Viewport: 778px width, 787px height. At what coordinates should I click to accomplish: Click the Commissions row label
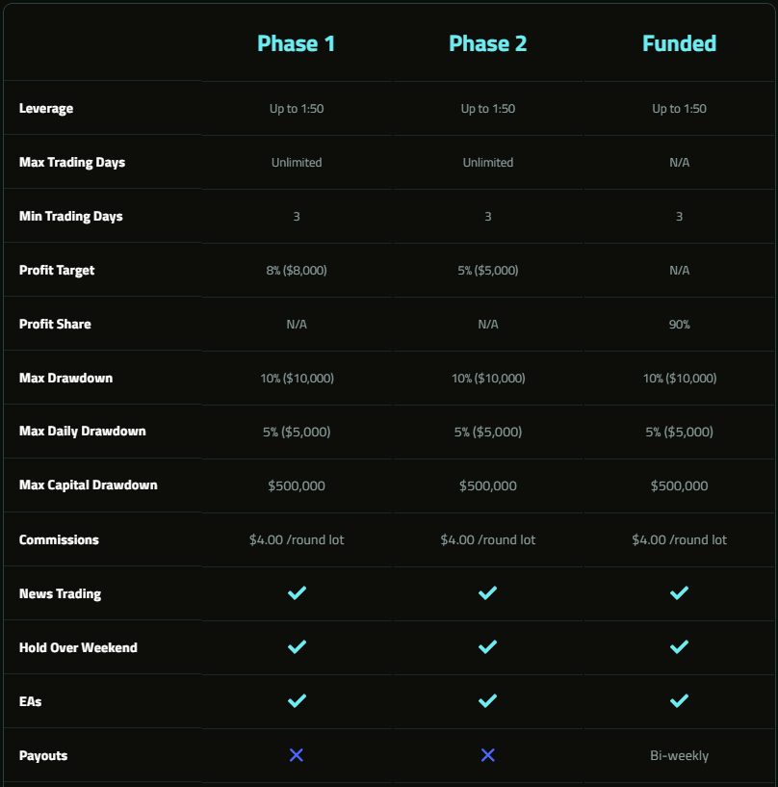point(59,539)
